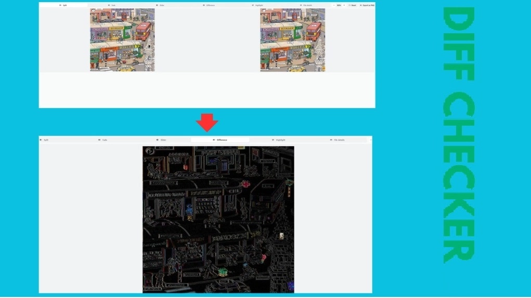Click the black difference result image

(218, 219)
